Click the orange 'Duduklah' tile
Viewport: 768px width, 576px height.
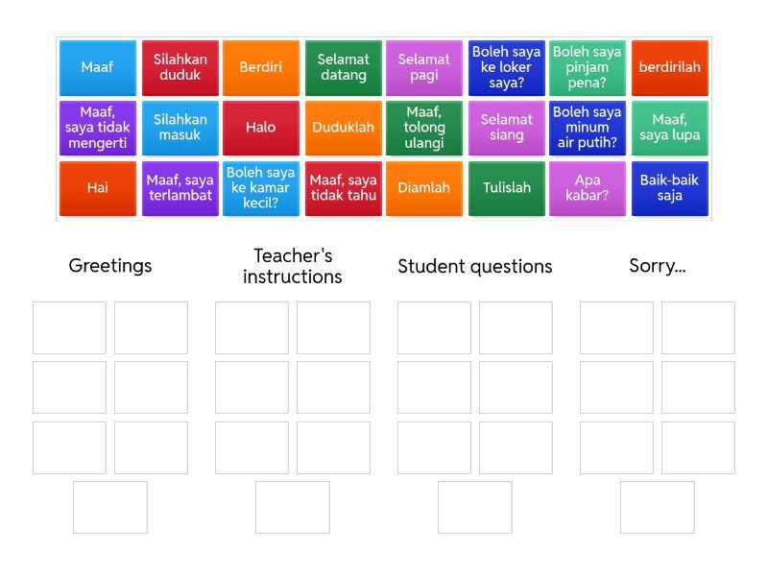(x=343, y=128)
